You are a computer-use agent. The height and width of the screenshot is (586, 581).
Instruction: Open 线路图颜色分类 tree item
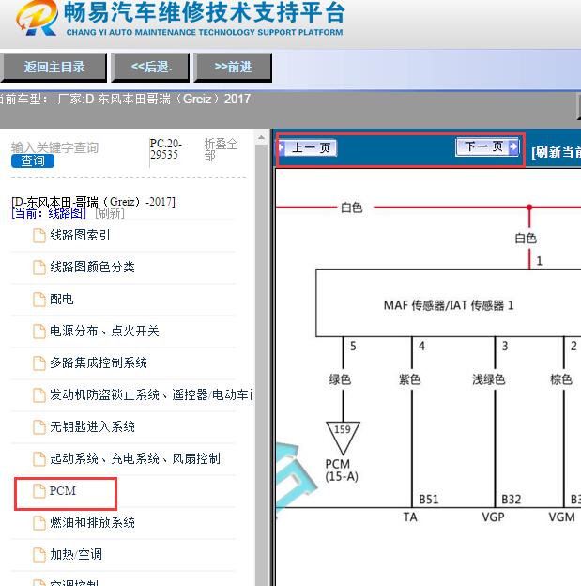pos(92,267)
